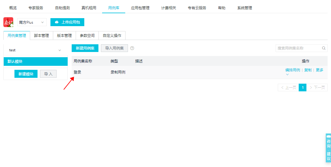
Task: Click the help question mark icon
Action: pos(132,48)
